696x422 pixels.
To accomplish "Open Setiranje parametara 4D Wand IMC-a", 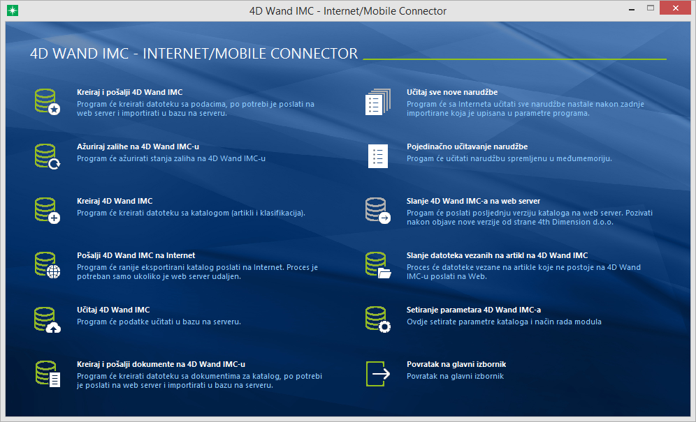I will (474, 310).
